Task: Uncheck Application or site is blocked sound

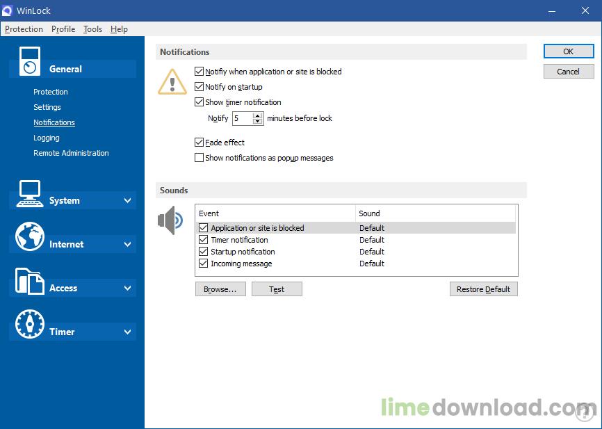Action: pos(203,228)
